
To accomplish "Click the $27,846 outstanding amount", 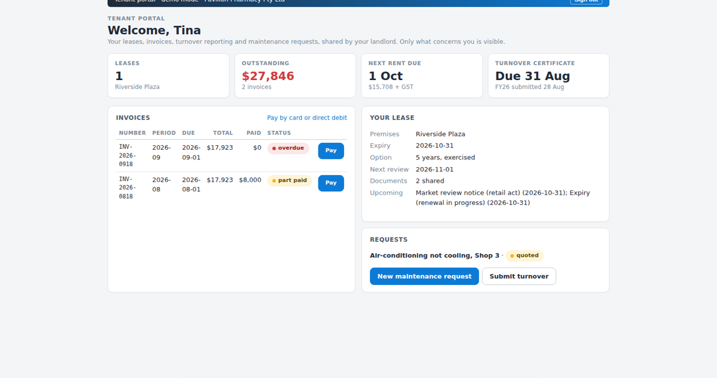I will 268,76.
